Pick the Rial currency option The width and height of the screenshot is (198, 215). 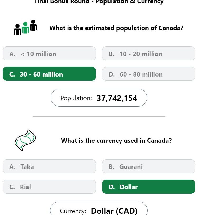tap(49, 187)
